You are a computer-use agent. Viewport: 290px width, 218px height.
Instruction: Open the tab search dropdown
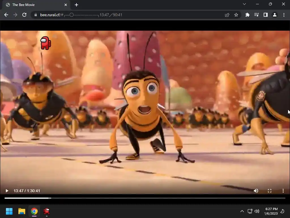(x=244, y=4)
